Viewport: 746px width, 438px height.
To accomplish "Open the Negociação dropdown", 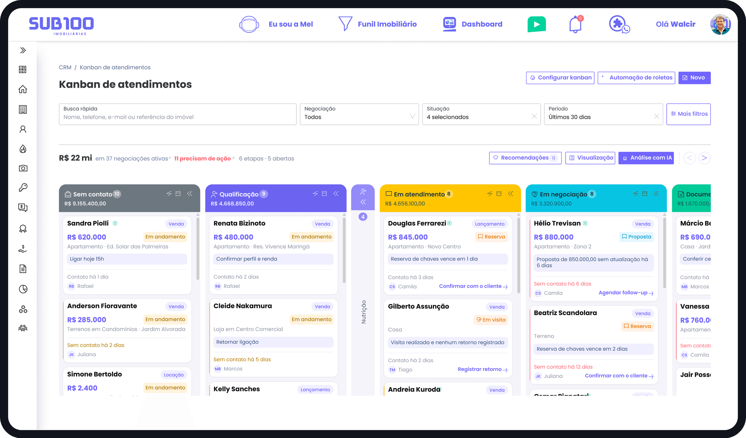I will click(x=359, y=114).
